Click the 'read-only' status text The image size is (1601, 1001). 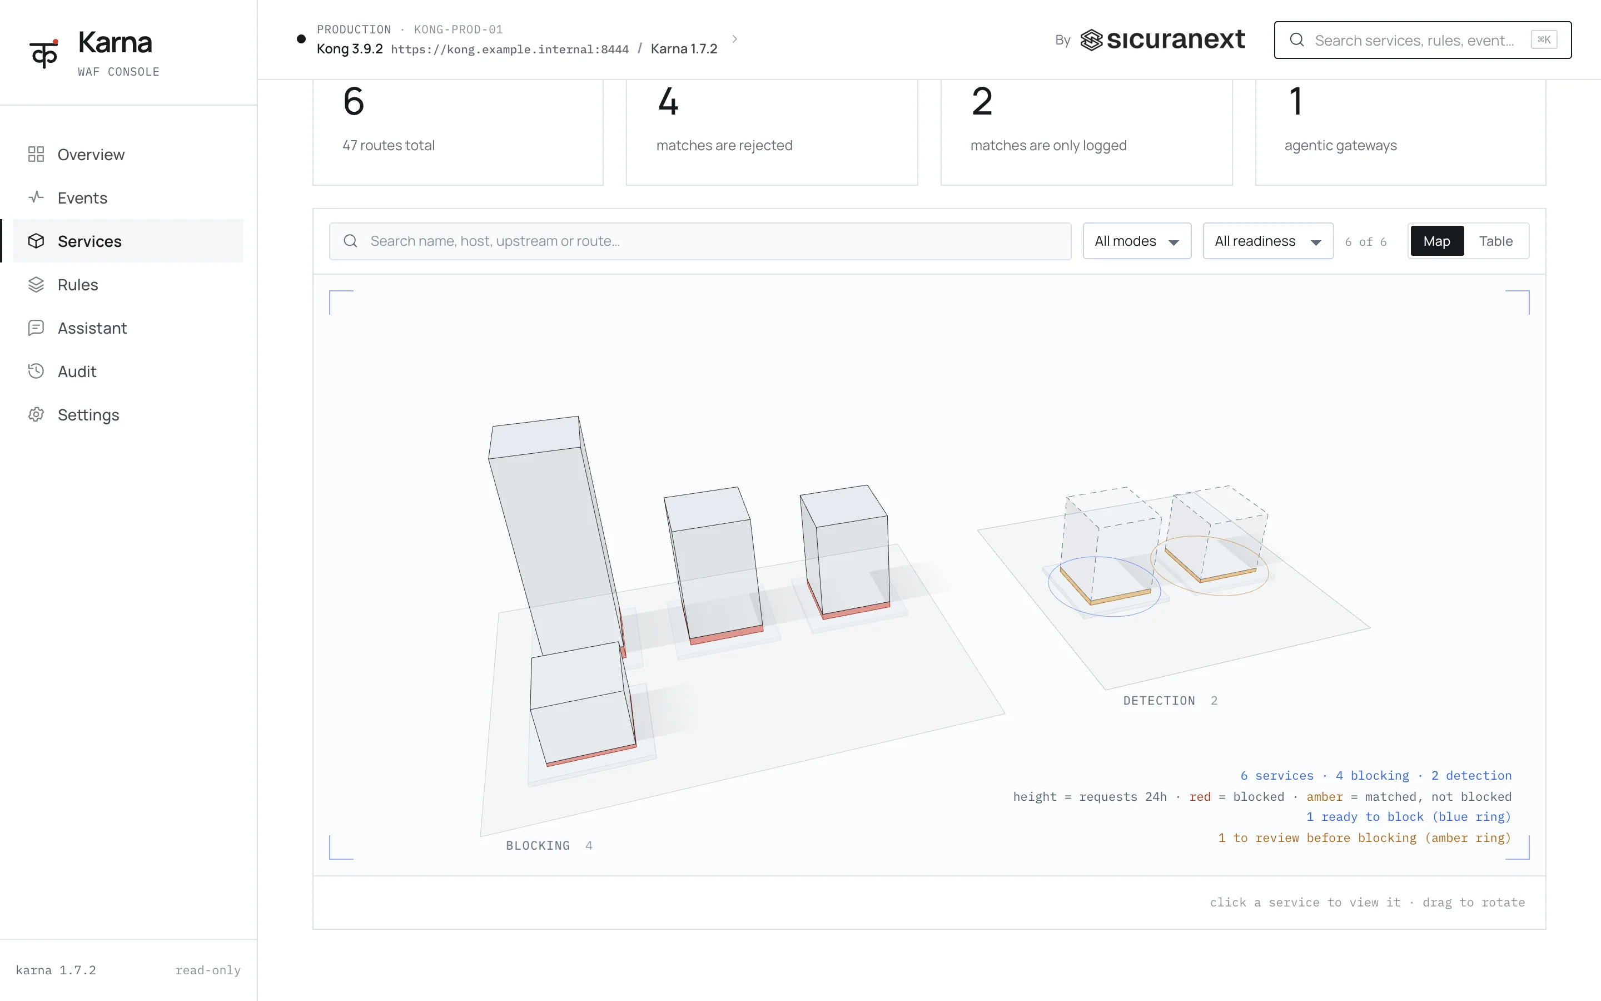(x=208, y=970)
